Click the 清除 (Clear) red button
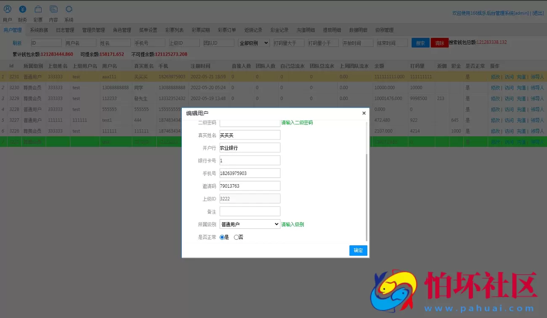This screenshot has height=318, width=547. tap(439, 42)
